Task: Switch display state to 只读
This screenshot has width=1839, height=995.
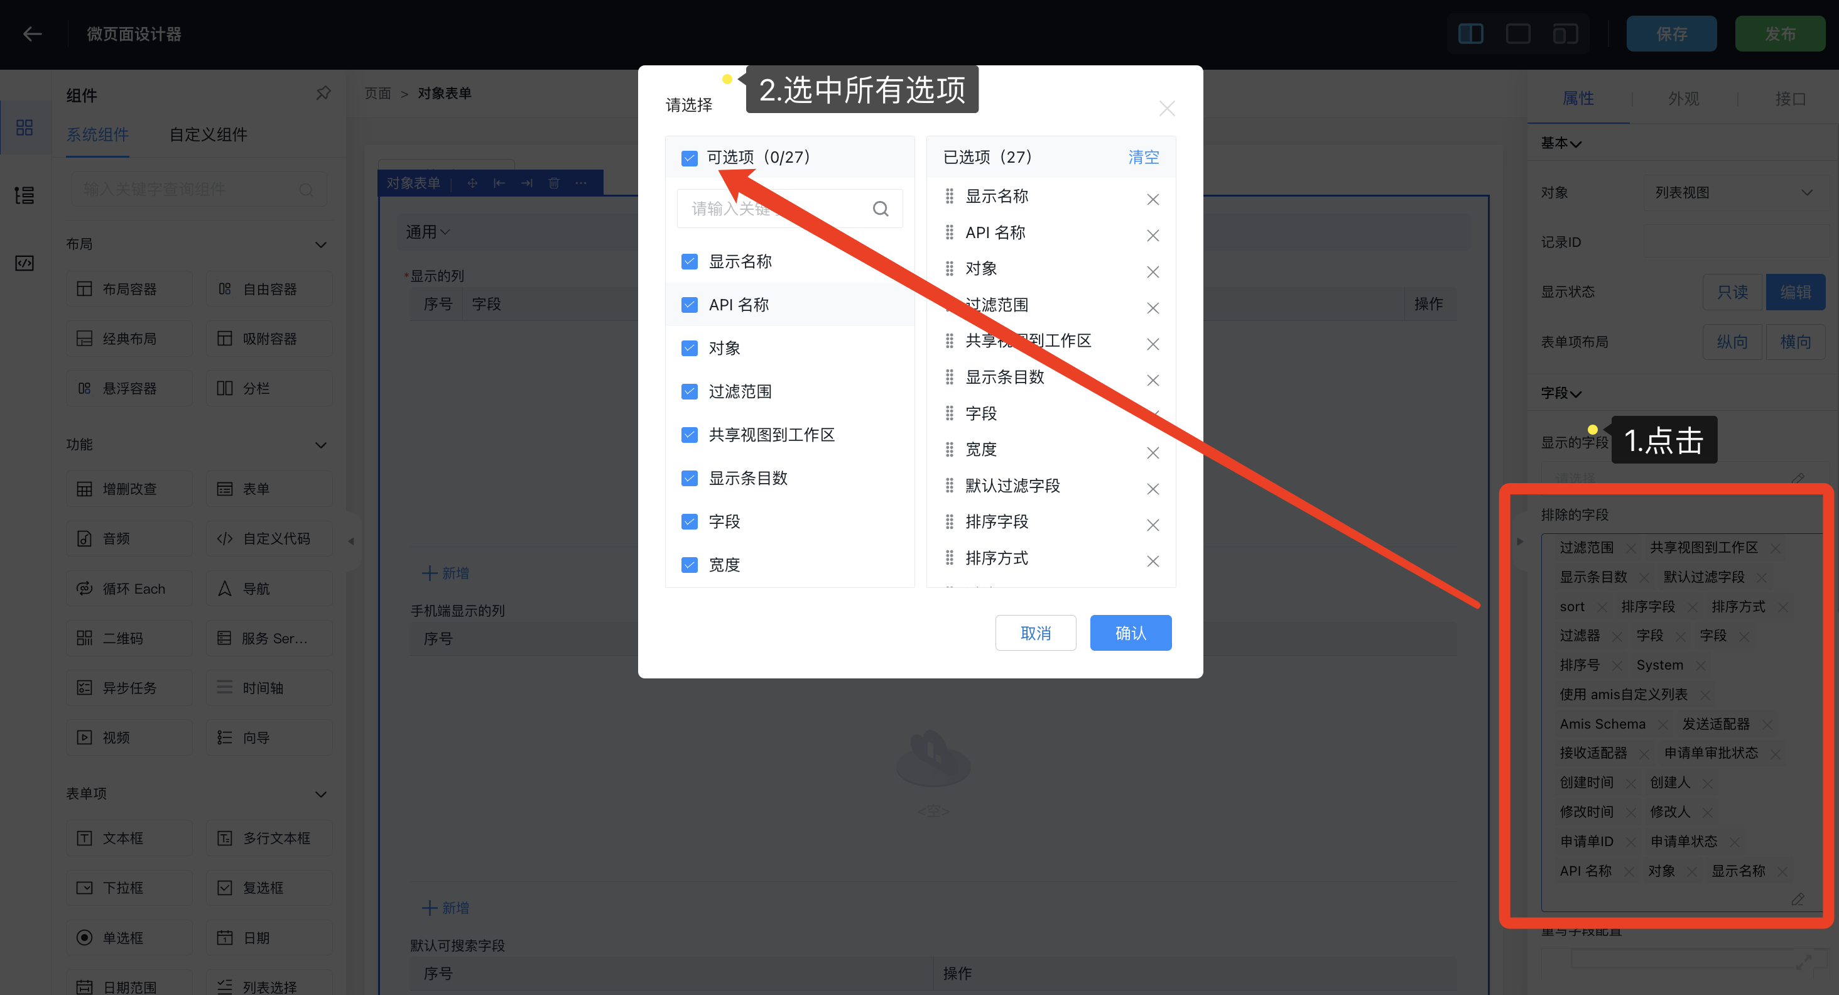Action: [1732, 291]
